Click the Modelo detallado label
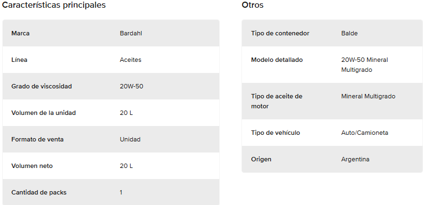The width and height of the screenshot is (423, 205). [x=277, y=60]
